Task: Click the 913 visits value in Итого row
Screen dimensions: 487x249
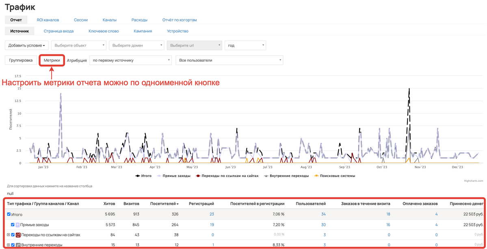Action: 136,214
